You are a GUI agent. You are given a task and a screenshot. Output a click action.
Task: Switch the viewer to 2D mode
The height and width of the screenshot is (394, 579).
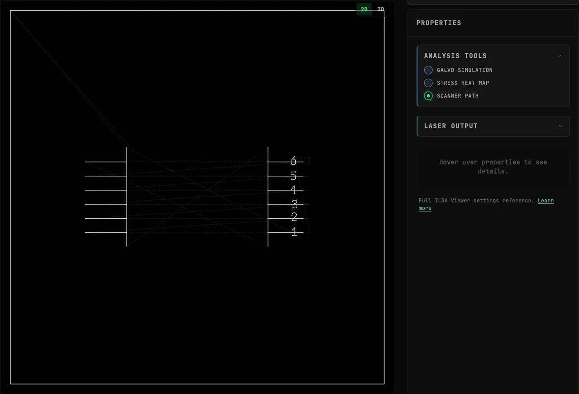(364, 9)
